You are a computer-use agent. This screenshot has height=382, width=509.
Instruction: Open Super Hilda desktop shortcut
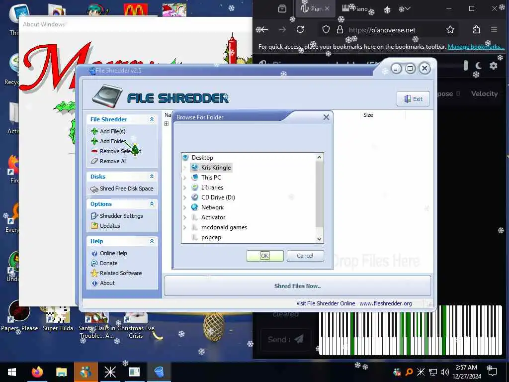pyautogui.click(x=58, y=319)
